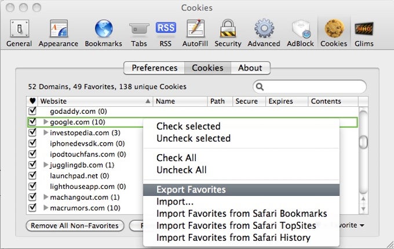Toggle the investopedia.com favorite checkbox
The image size is (394, 249).
tap(32, 133)
